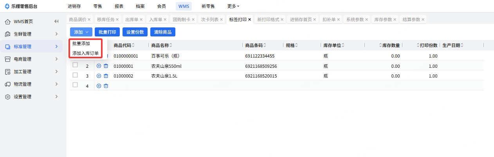Open the 零售 top menu

[x=98, y=6]
